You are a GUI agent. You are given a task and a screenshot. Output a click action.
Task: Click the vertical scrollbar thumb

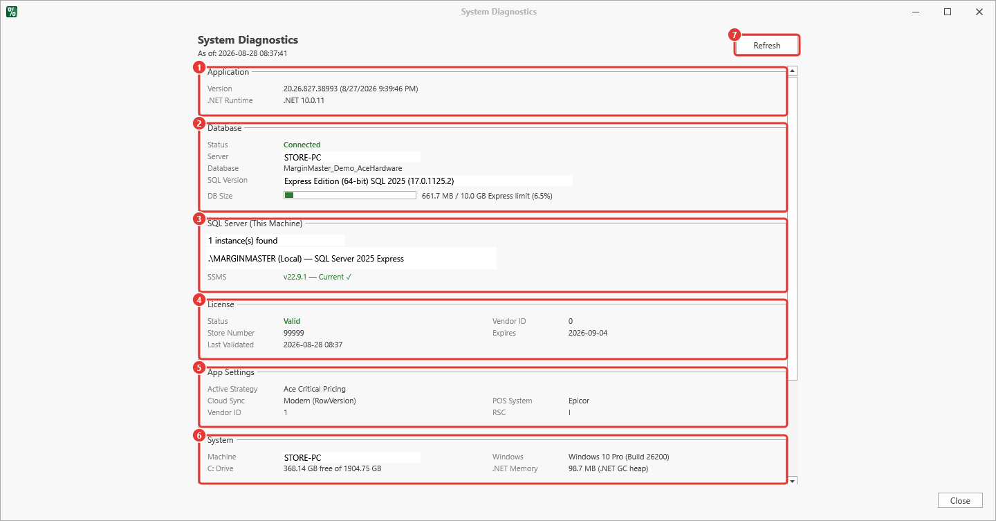(793, 228)
